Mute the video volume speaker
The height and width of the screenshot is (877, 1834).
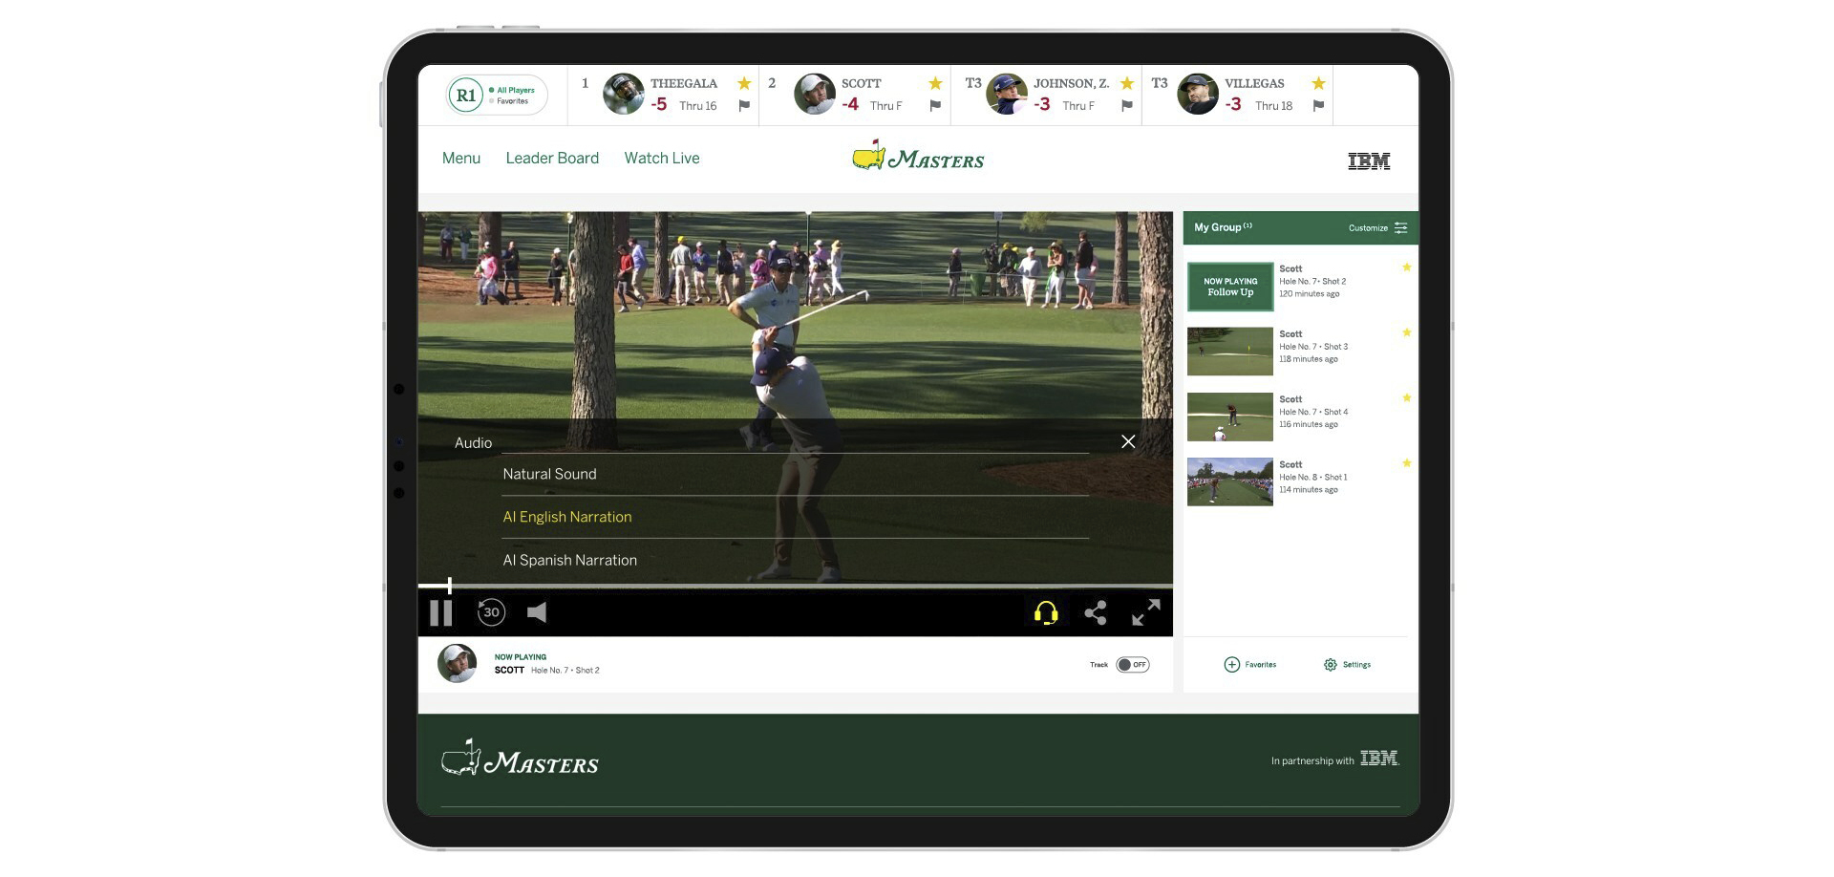[537, 612]
